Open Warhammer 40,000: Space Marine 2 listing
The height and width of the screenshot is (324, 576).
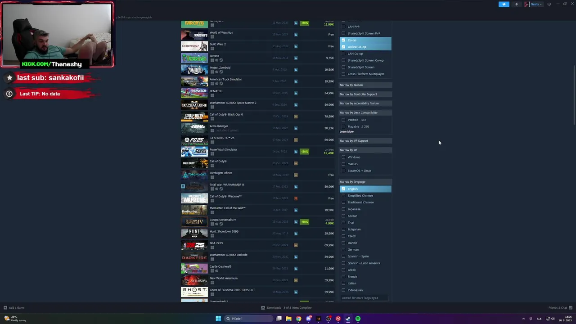click(x=258, y=105)
